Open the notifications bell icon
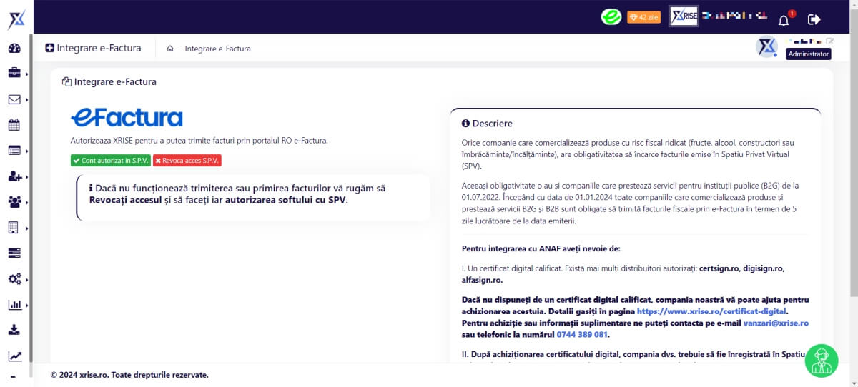 [784, 19]
